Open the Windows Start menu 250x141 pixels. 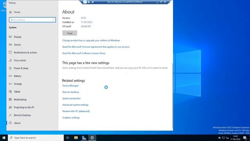(4, 137)
